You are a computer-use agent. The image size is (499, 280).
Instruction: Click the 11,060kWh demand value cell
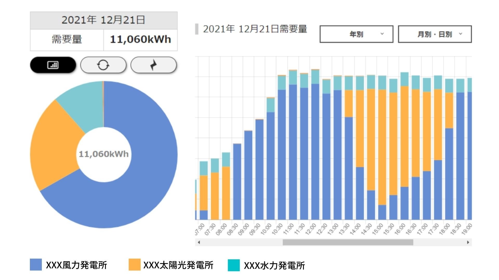[140, 40]
